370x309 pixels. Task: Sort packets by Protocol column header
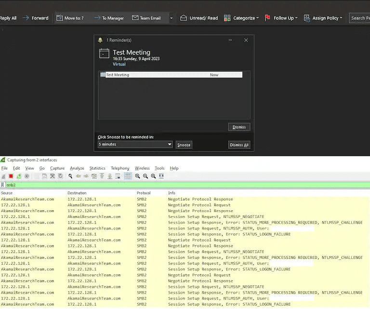(x=144, y=193)
